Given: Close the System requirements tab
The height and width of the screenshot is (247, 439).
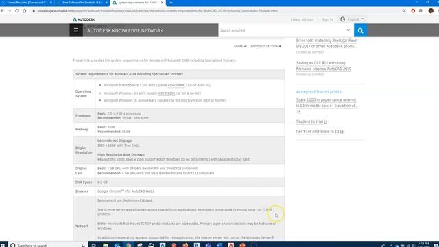Looking at the screenshot, I should [x=162, y=3].
